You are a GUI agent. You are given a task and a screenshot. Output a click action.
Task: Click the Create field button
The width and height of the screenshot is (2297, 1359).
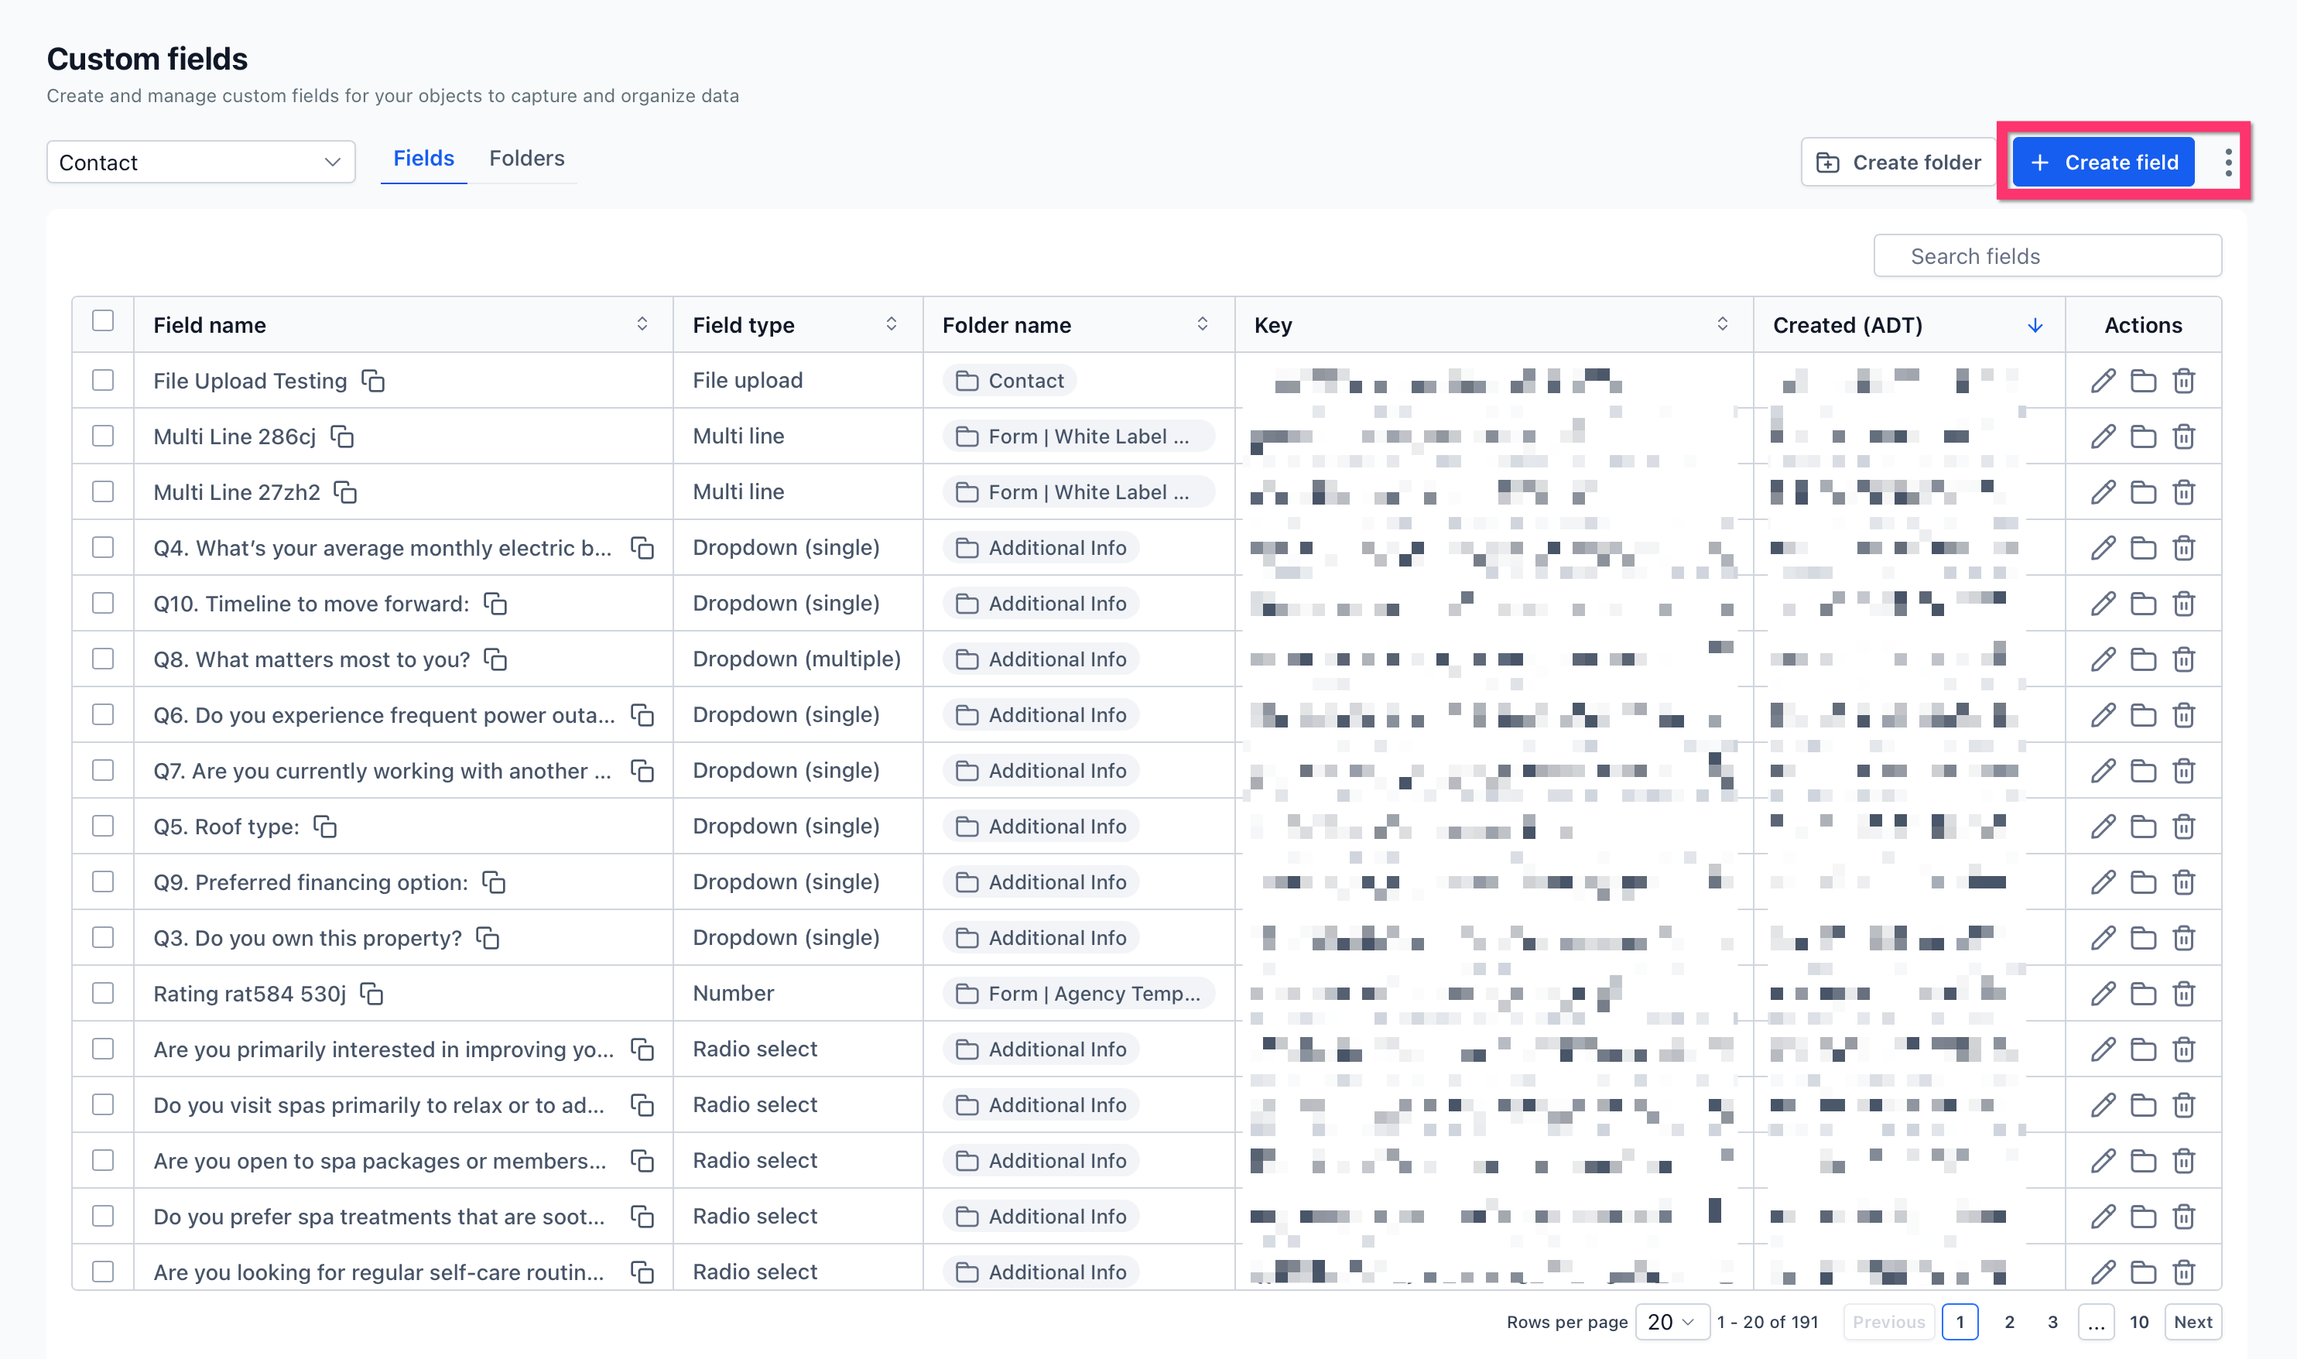[x=2103, y=162]
